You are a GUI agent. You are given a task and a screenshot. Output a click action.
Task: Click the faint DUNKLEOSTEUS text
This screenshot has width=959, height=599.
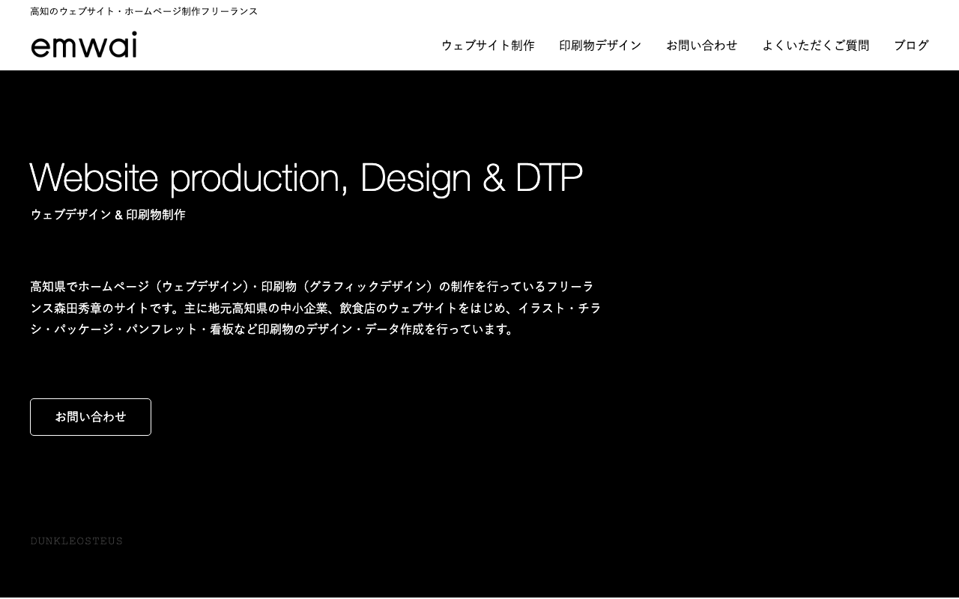[76, 541]
